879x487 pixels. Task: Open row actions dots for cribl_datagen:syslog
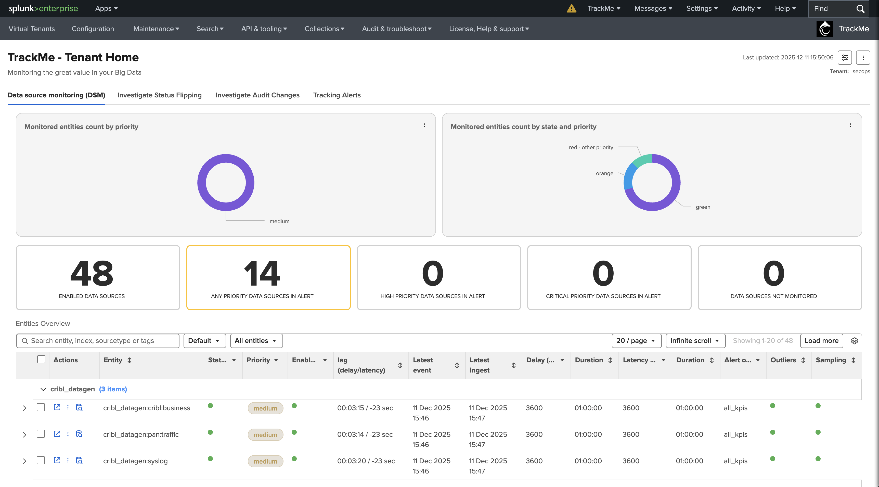68,460
